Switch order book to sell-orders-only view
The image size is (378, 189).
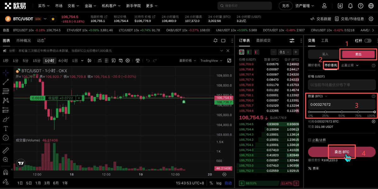coord(256,52)
